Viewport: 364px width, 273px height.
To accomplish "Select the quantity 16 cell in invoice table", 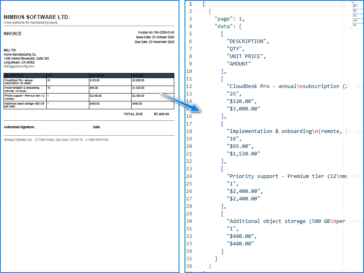I will tap(68, 90).
